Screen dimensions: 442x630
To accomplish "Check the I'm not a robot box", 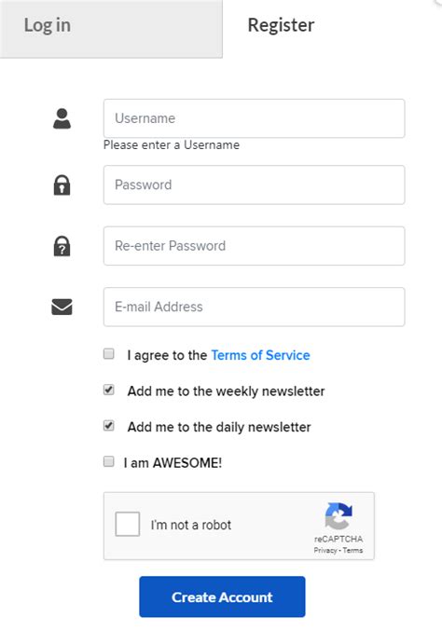I will coord(128,524).
